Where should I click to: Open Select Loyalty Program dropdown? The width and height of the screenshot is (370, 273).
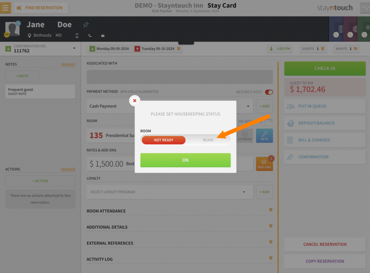[170, 192]
